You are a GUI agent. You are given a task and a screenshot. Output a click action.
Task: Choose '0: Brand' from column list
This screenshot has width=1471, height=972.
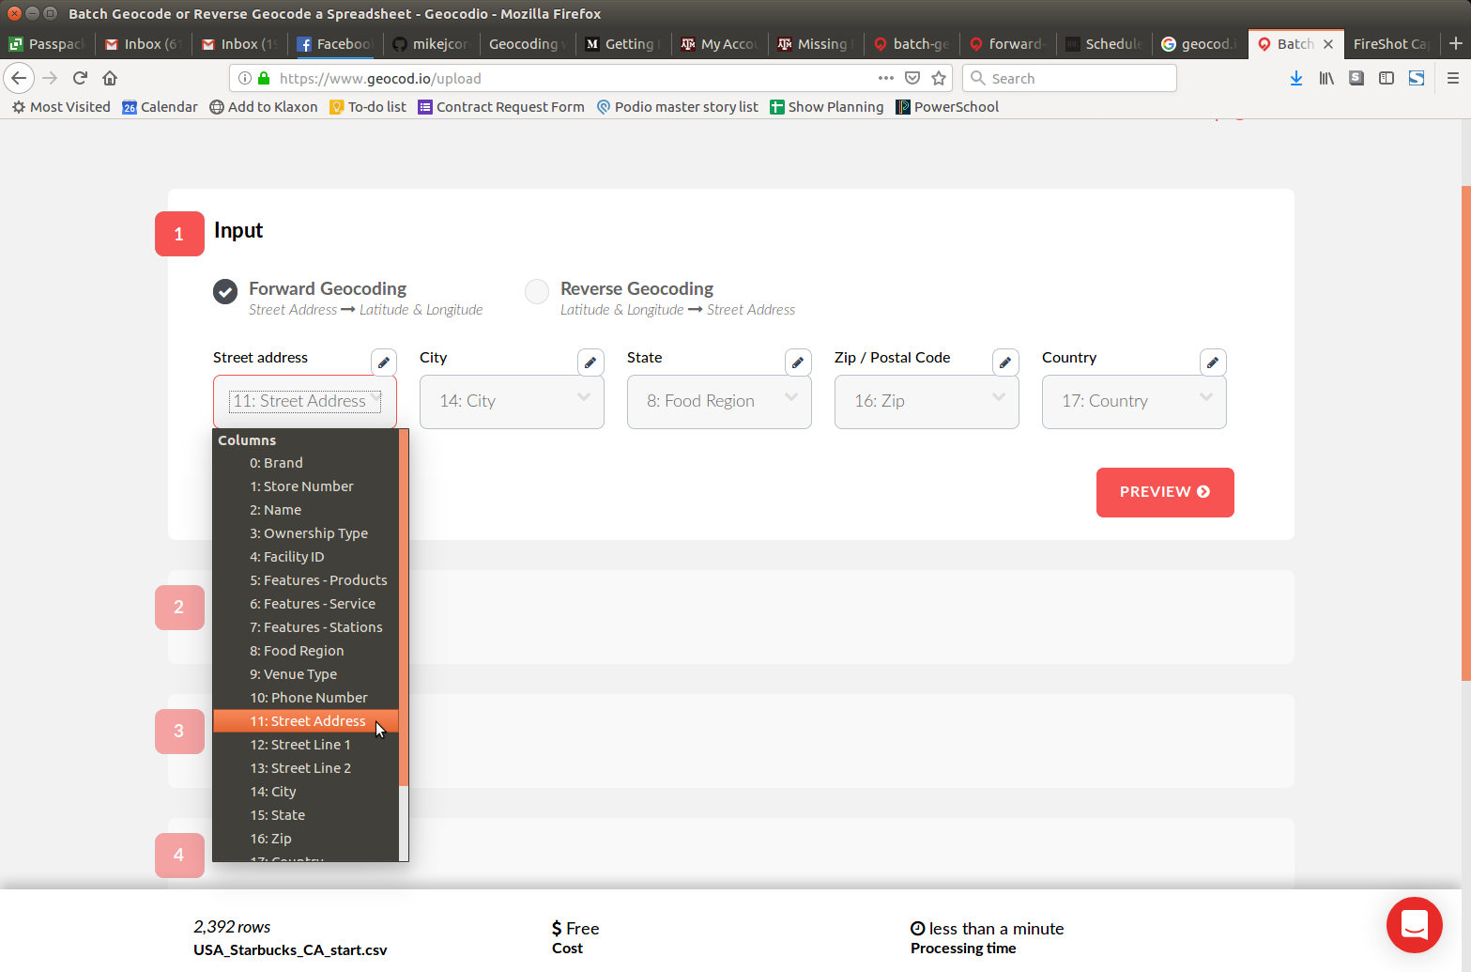coord(306,463)
